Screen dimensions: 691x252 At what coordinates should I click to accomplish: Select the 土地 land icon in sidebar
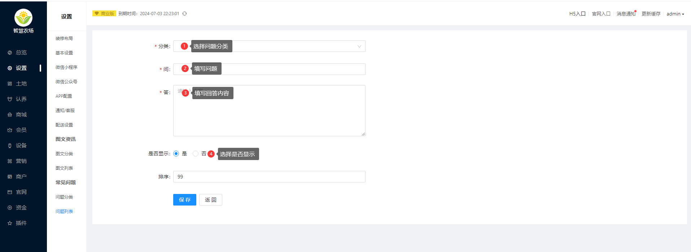[10, 84]
